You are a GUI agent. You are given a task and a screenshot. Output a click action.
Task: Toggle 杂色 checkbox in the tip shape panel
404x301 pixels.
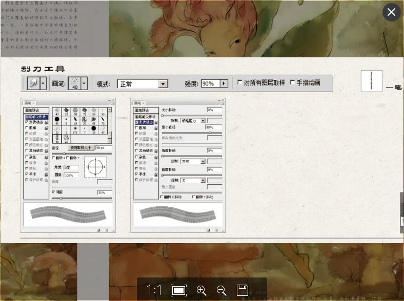coord(27,157)
